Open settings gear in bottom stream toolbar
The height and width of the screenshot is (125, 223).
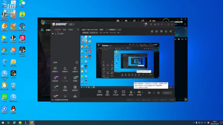coord(158,93)
